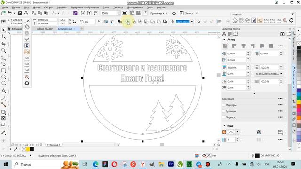Open the Файл menu
This screenshot has height=169, width=301.
(5, 8)
